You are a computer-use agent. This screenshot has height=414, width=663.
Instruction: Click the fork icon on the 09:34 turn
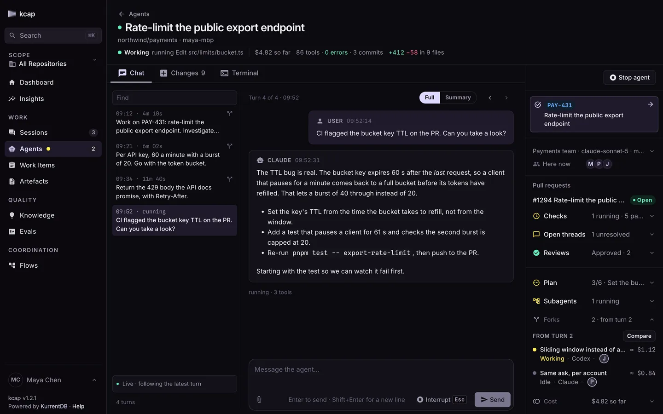(x=230, y=179)
